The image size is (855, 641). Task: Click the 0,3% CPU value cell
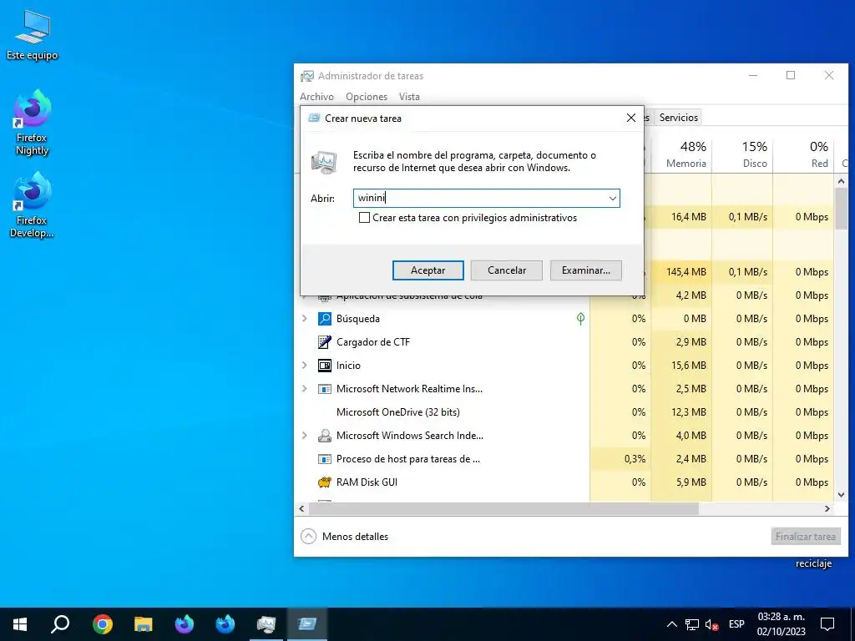coord(620,459)
